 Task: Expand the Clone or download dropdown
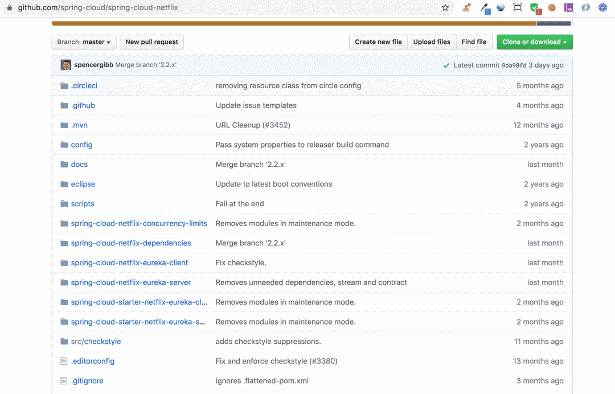(534, 42)
